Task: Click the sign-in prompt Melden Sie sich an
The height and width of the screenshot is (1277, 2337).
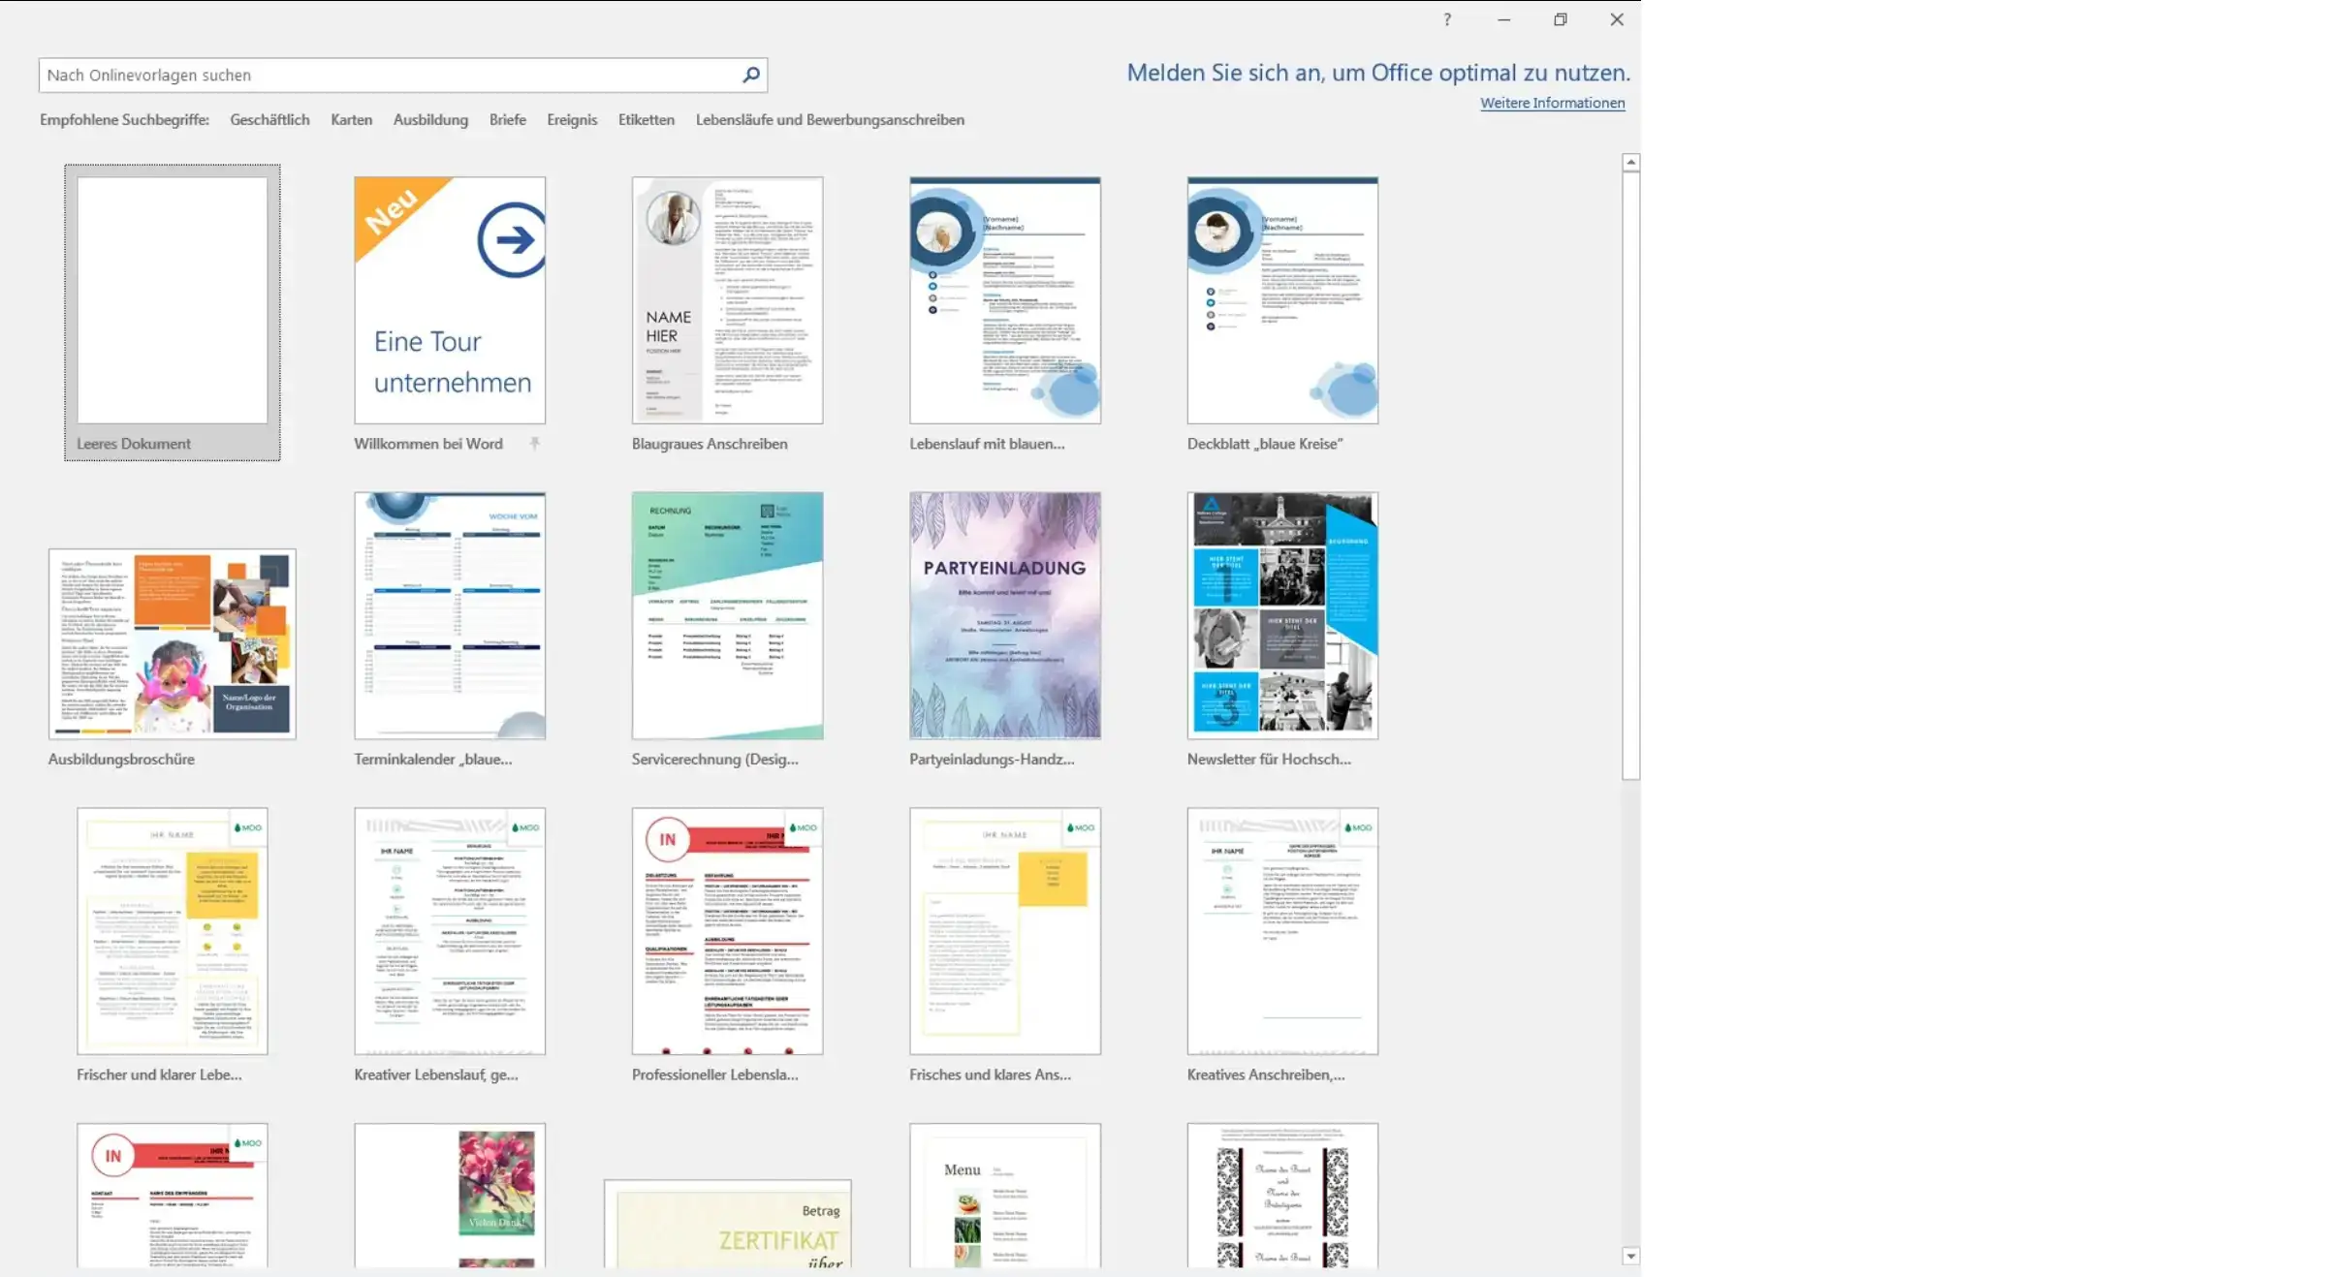Action: 1377,73
